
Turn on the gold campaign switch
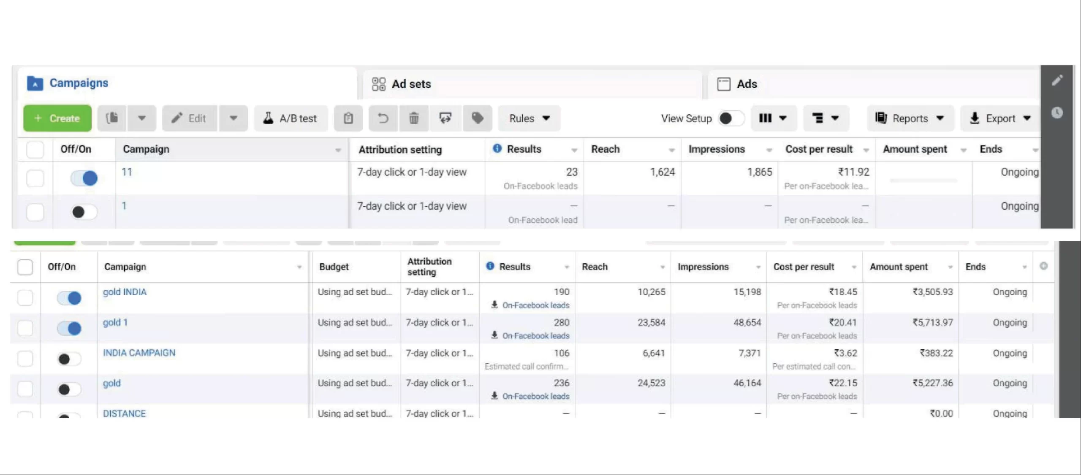69,389
